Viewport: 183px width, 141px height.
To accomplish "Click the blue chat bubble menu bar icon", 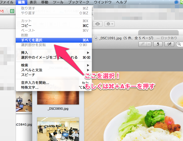I will (176, 2).
